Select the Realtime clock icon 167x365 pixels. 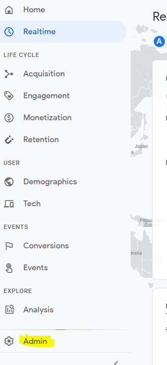coord(9,32)
